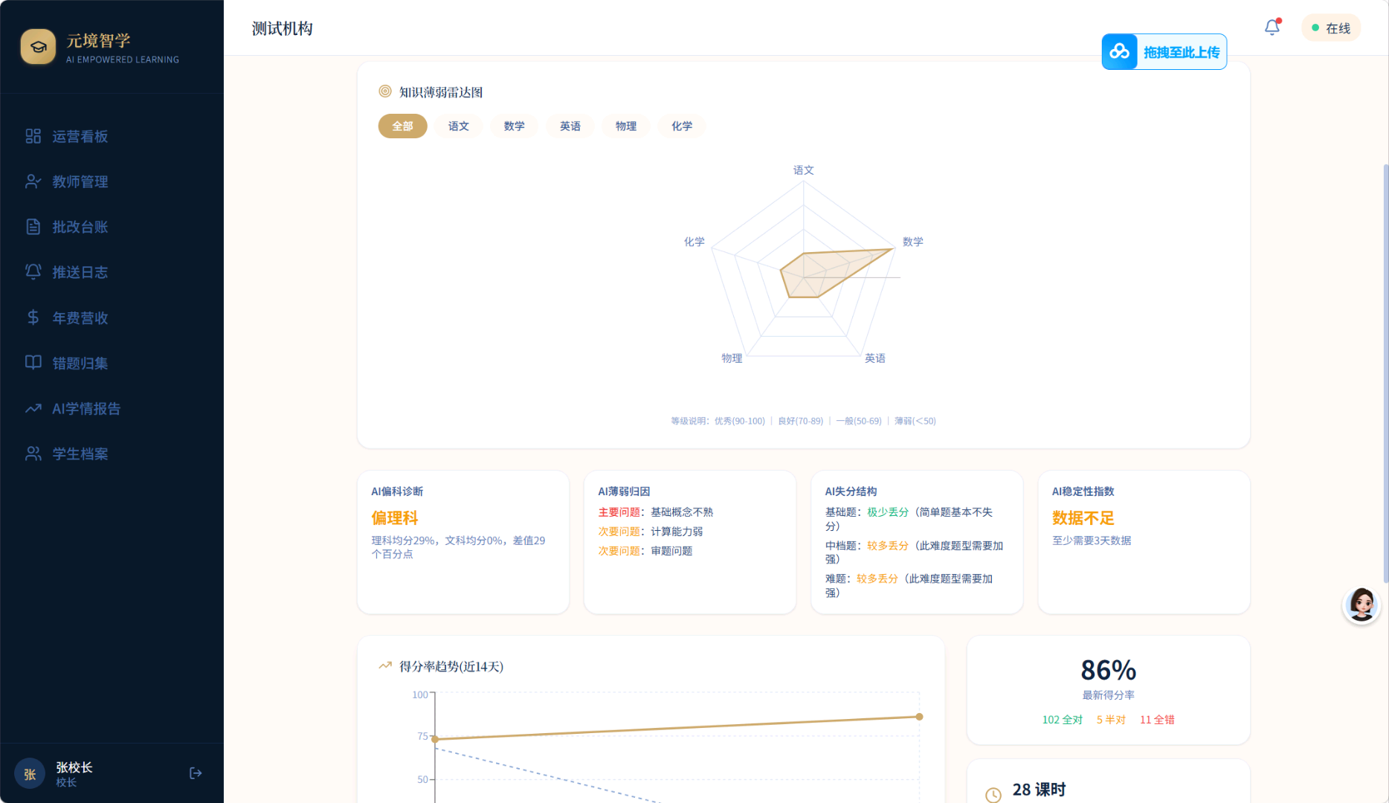Click the 张 user avatar circle
Viewport: 1389px width, 803px height.
30,774
